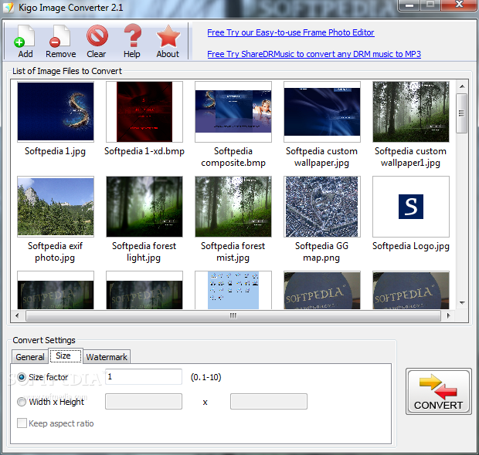Image resolution: width=479 pixels, height=455 pixels.
Task: Click the horizontal scrollbar right arrow
Action: pos(448,315)
